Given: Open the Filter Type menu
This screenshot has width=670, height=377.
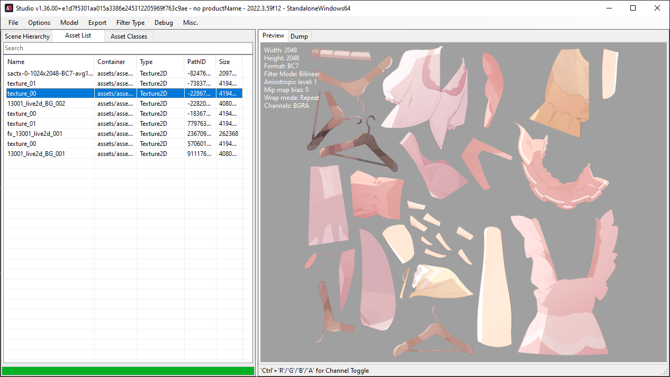Looking at the screenshot, I should pos(131,23).
